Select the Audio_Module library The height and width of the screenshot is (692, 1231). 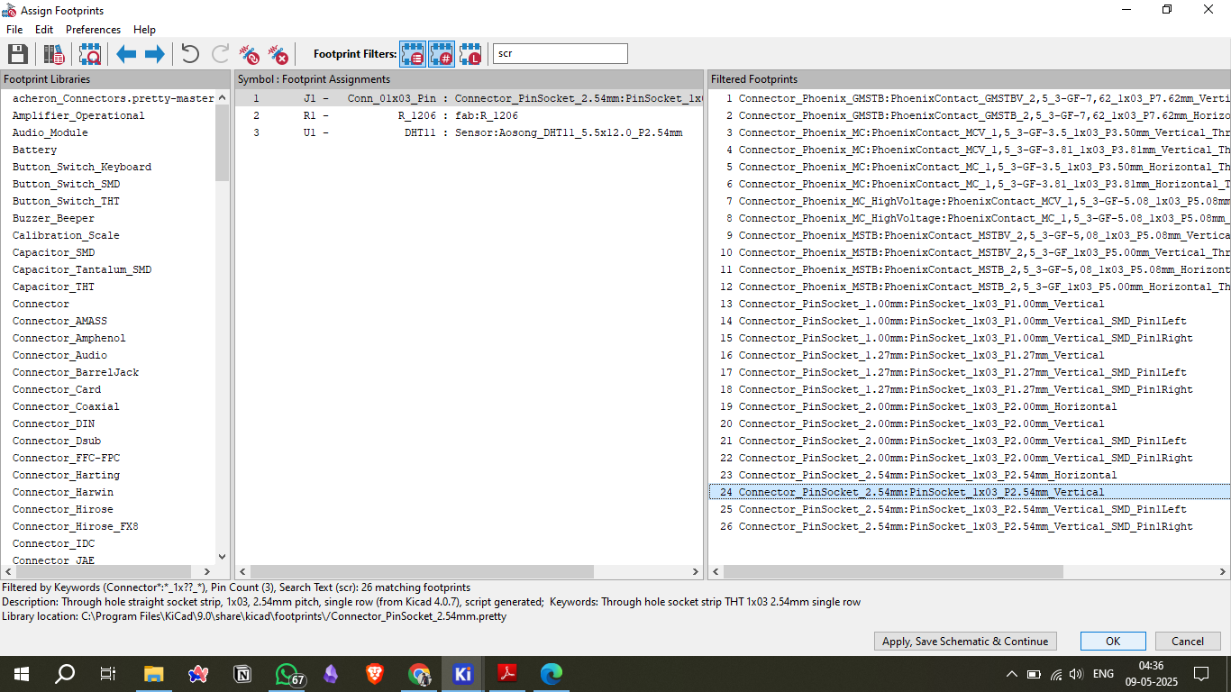pos(50,132)
